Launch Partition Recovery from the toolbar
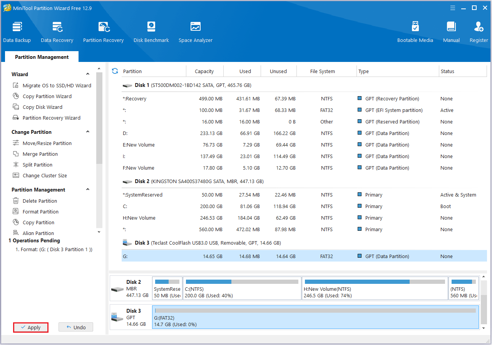This screenshot has width=492, height=345. (x=104, y=32)
